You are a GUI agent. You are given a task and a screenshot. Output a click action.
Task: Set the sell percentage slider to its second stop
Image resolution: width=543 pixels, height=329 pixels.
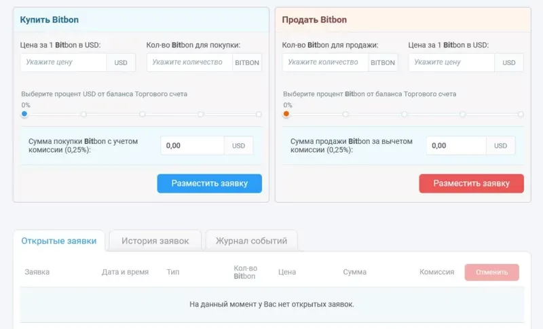[345, 114]
